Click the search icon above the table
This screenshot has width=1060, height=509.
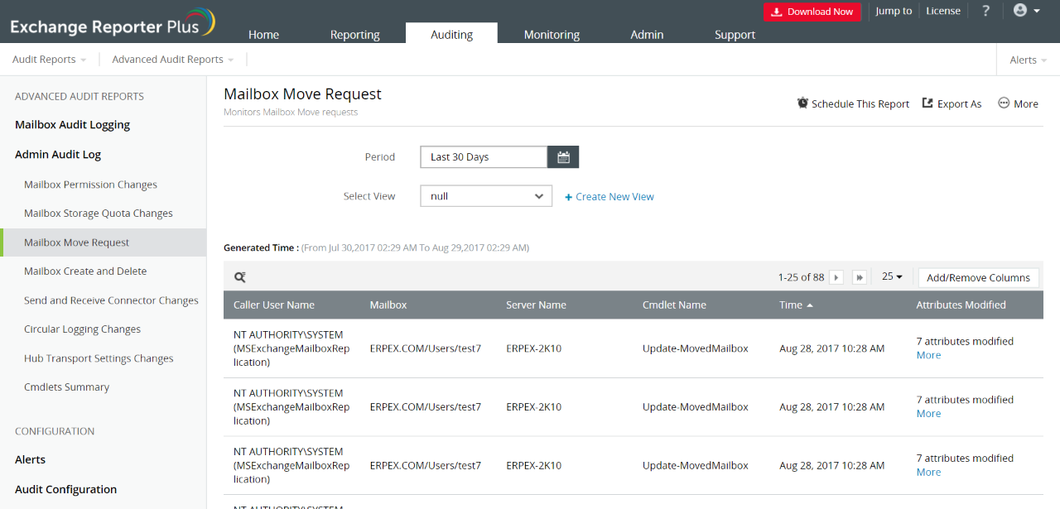point(240,278)
